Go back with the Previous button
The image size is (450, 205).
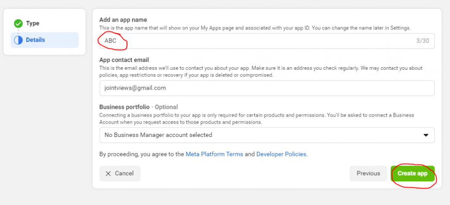point(368,173)
